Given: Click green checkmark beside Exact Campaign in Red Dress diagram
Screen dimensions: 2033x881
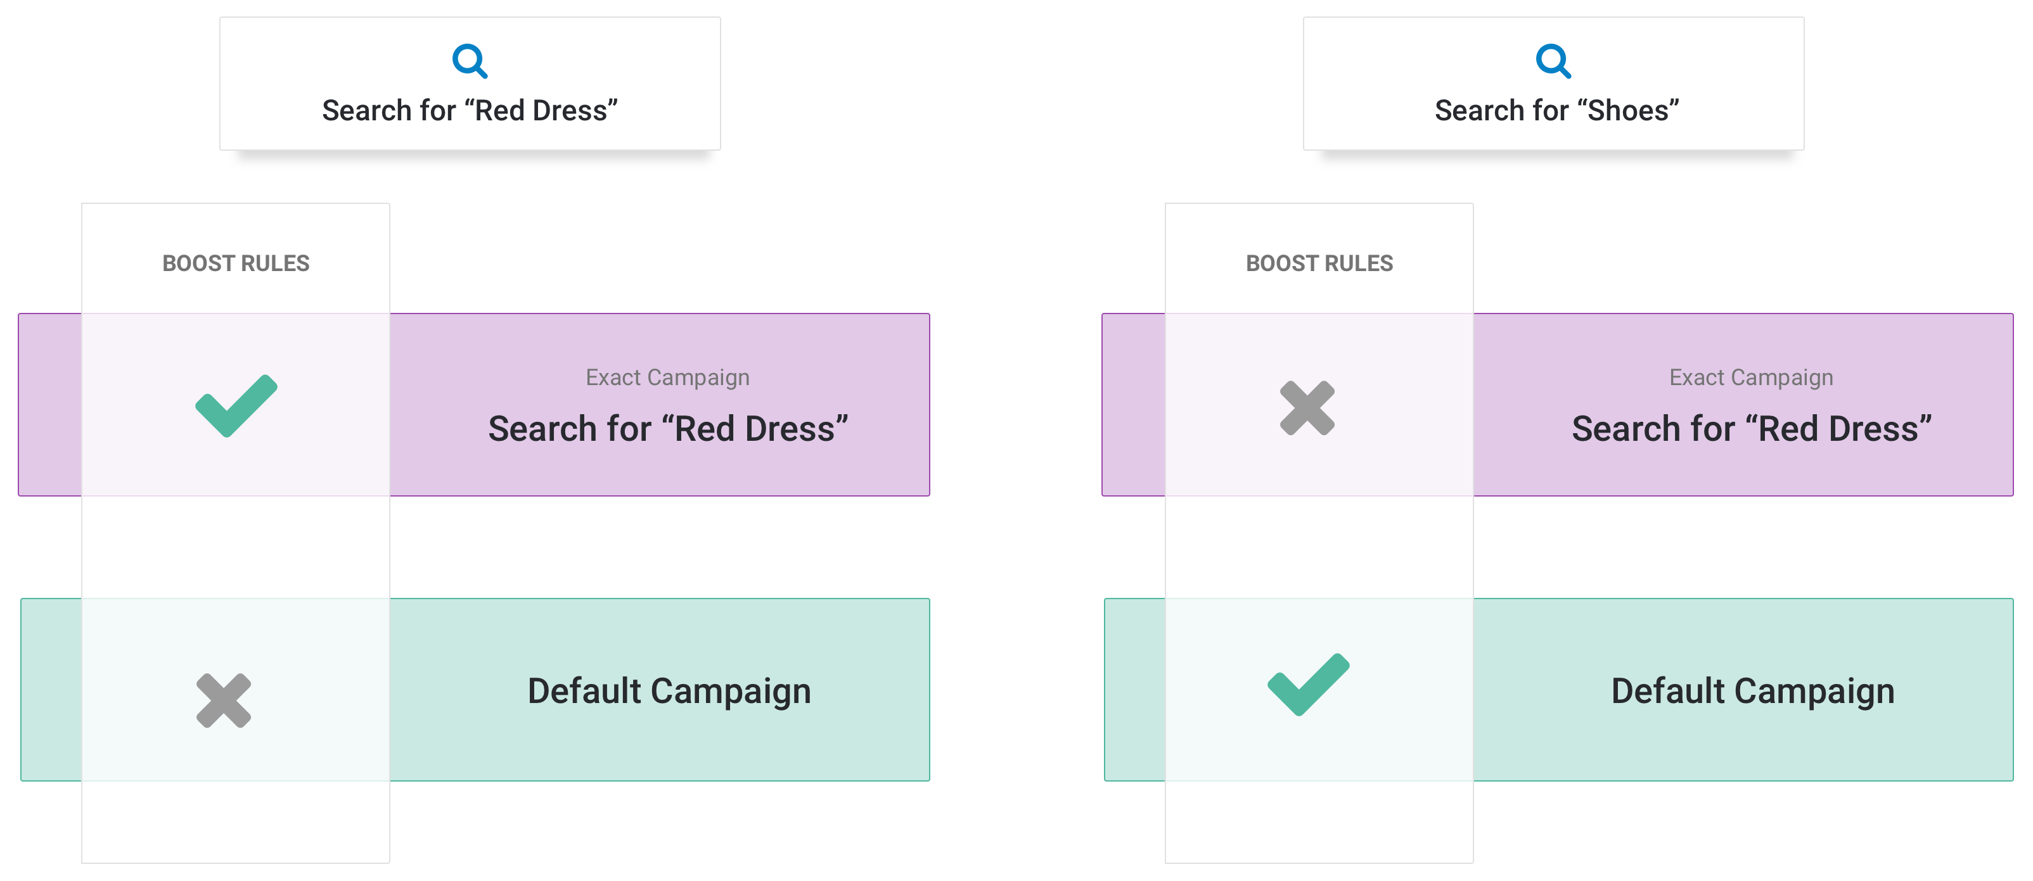Looking at the screenshot, I should pos(236,405).
